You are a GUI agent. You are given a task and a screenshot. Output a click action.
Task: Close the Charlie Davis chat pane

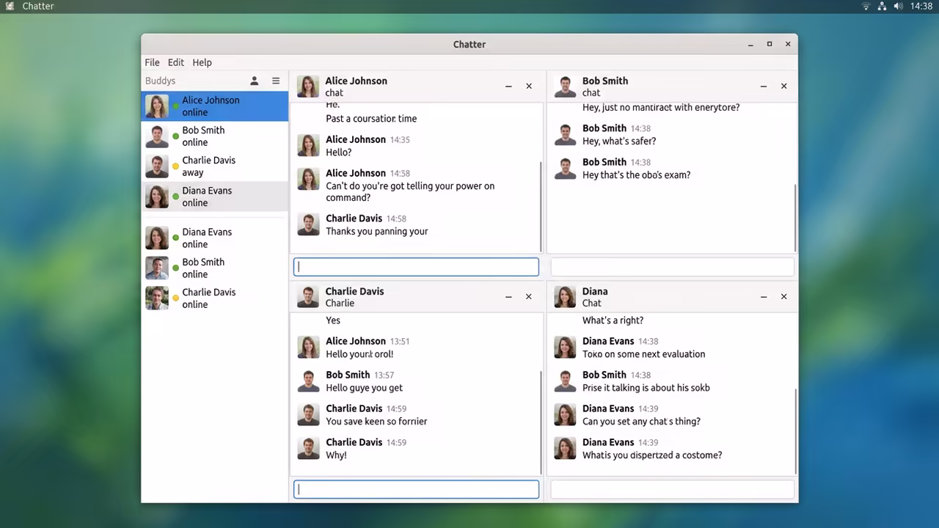(529, 297)
